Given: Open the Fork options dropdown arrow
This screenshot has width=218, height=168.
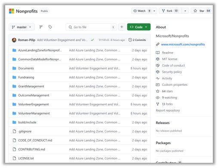Looking at the screenshot, I should tap(185, 11).
